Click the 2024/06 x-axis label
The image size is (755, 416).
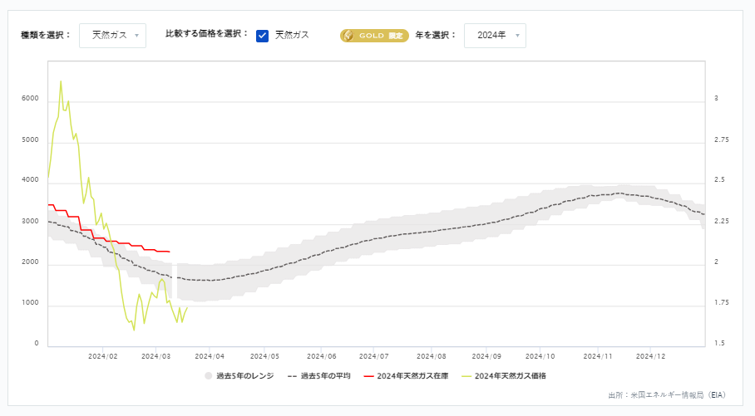[x=321, y=356]
